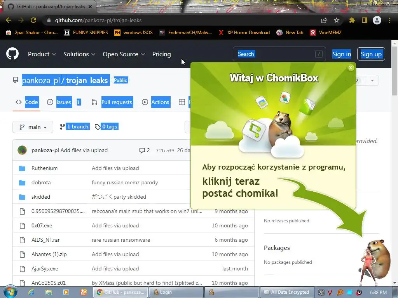
Task: Open the New Tab bookmark
Action: 290,33
